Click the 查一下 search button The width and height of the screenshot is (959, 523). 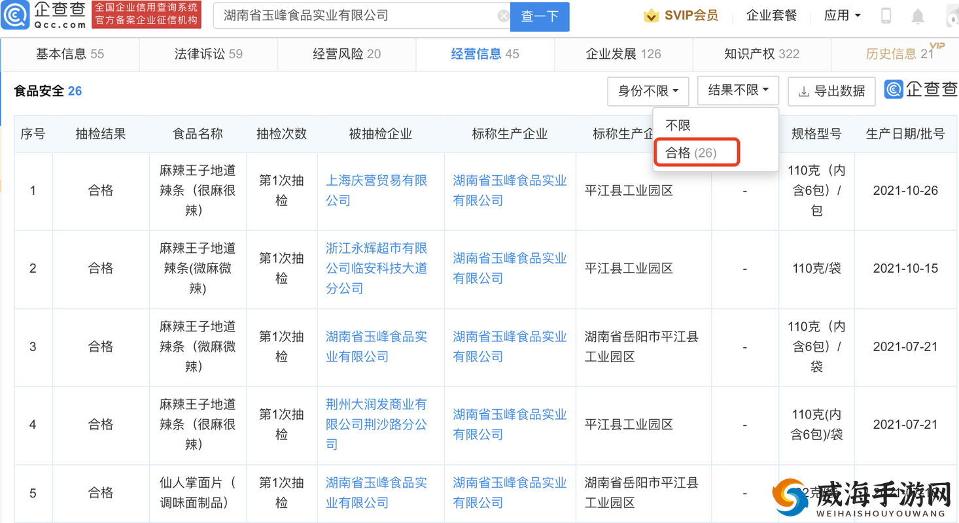(540, 16)
